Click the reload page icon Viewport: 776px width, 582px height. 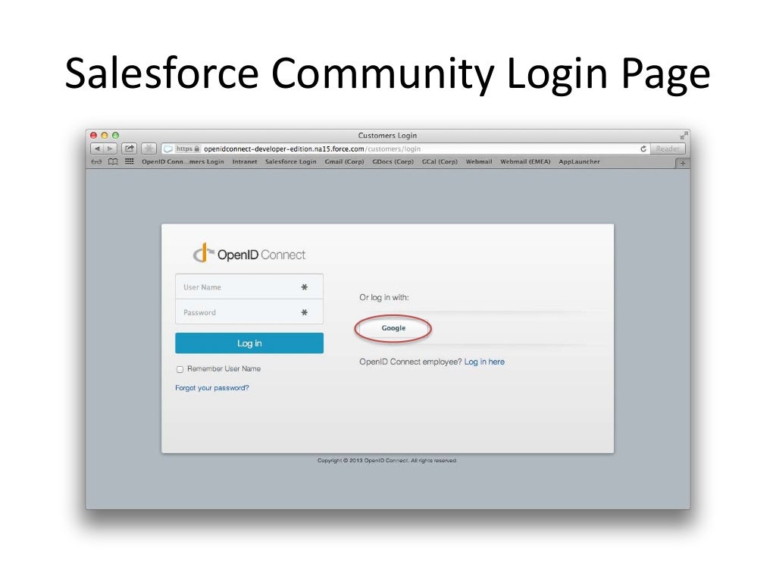coord(643,149)
